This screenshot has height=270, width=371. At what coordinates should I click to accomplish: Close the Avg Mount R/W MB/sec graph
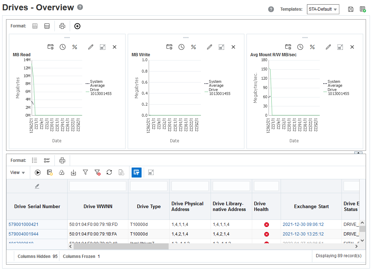[352, 47]
